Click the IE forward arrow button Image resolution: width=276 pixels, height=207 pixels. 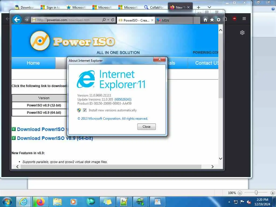click(26, 20)
